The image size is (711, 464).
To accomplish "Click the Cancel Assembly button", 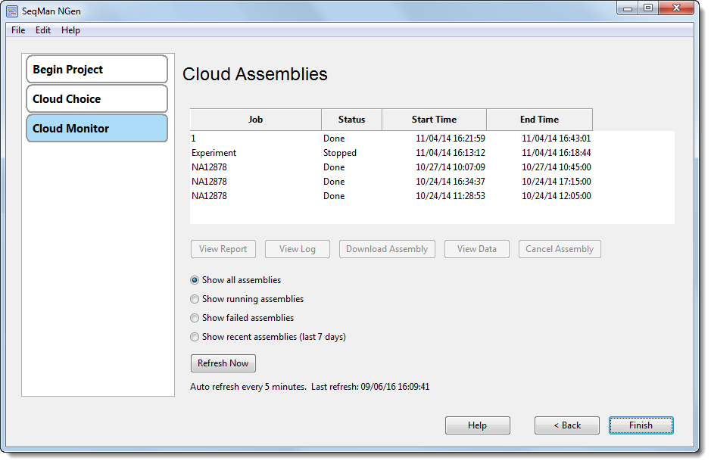I will pyautogui.click(x=560, y=249).
